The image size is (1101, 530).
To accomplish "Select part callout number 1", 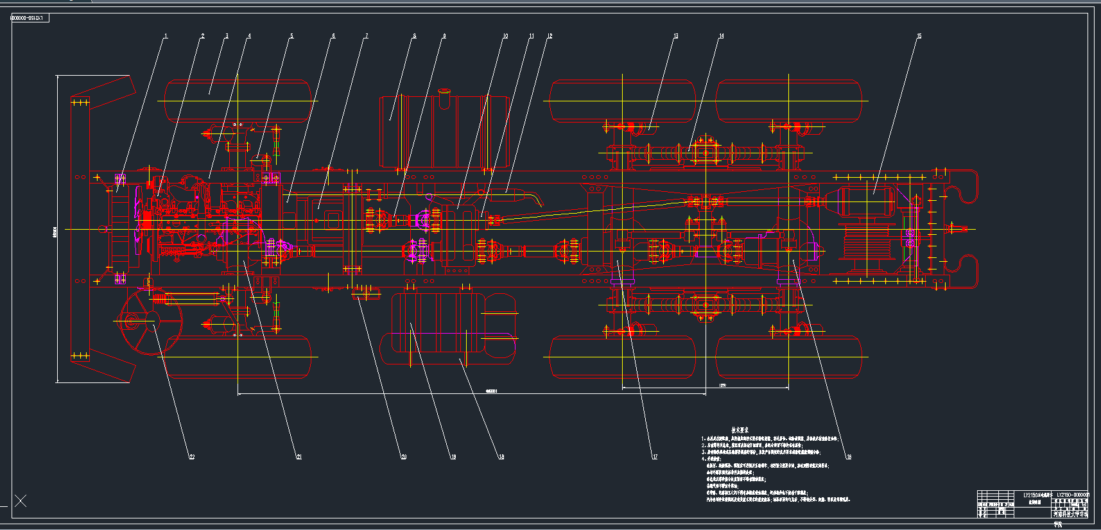I will click(x=166, y=36).
